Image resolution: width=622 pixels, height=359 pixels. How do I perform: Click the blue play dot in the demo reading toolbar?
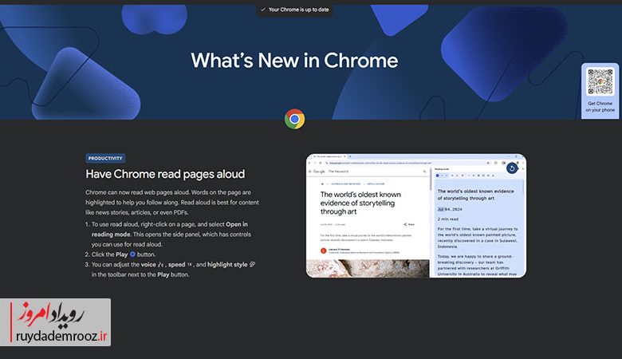click(x=438, y=176)
